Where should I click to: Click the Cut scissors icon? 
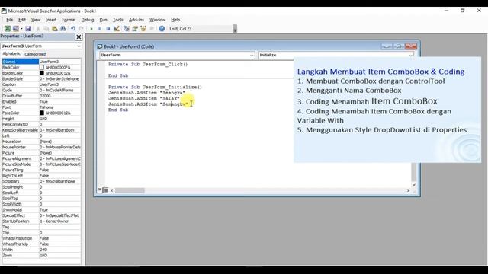(38, 29)
